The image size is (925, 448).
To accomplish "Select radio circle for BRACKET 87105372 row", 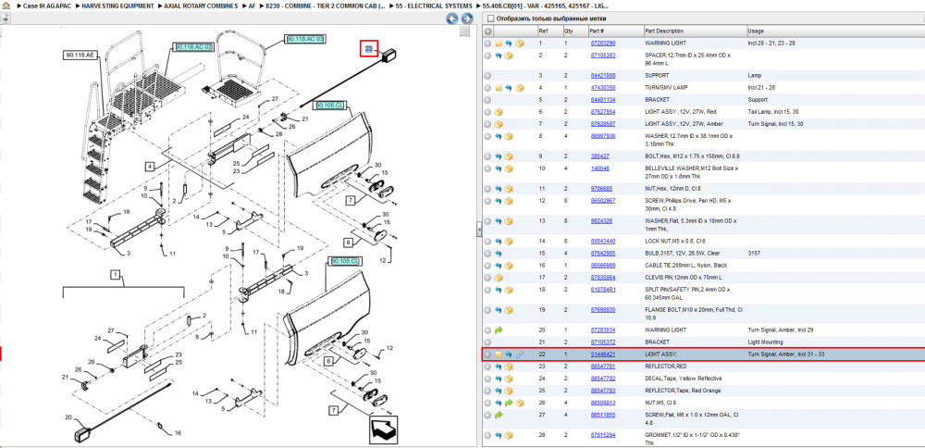I will click(487, 342).
